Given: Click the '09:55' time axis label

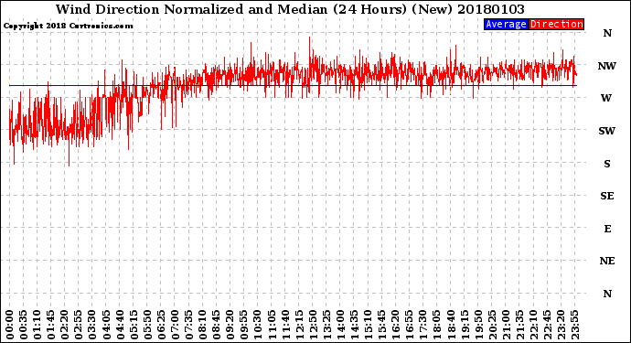Looking at the screenshot, I should pos(244,325).
